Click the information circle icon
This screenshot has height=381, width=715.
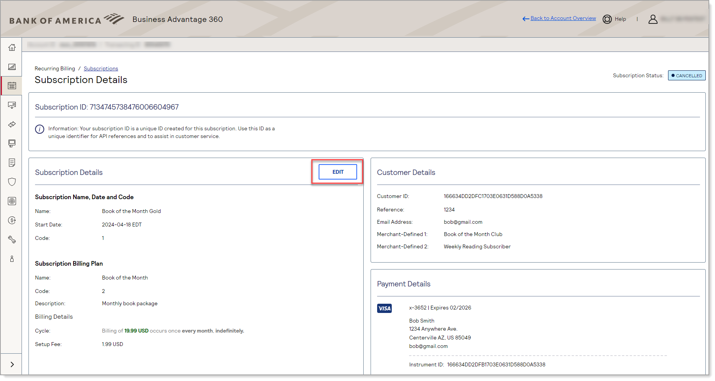pos(40,129)
